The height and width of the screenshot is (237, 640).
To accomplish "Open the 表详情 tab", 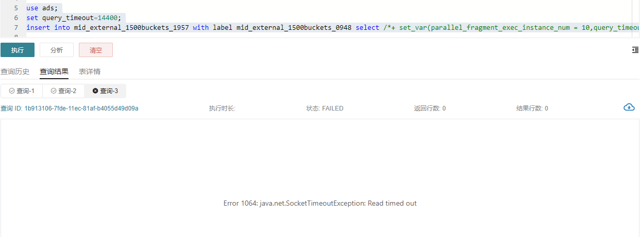I will (90, 71).
